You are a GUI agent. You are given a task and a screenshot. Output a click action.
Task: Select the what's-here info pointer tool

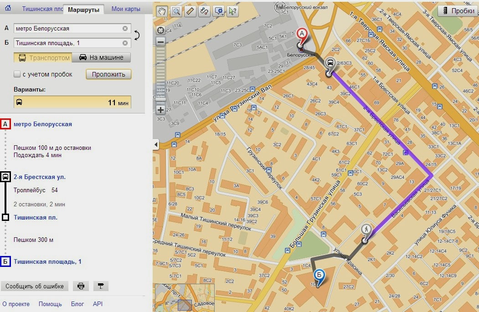pyautogui.click(x=232, y=11)
